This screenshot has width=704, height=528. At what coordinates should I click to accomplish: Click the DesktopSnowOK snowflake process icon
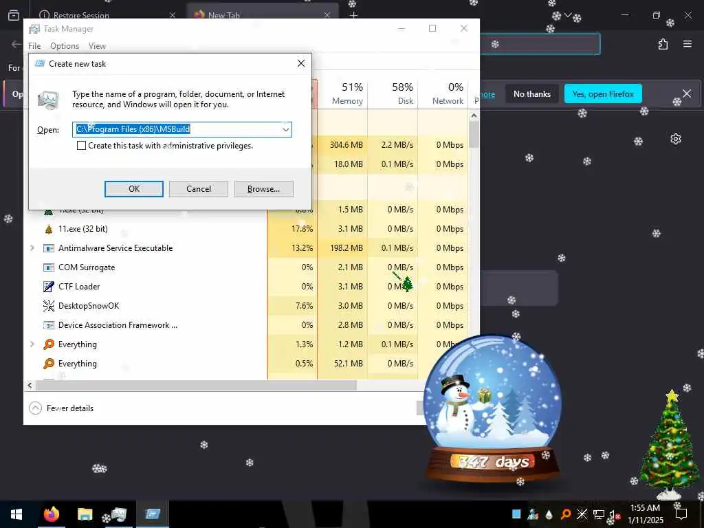click(49, 306)
